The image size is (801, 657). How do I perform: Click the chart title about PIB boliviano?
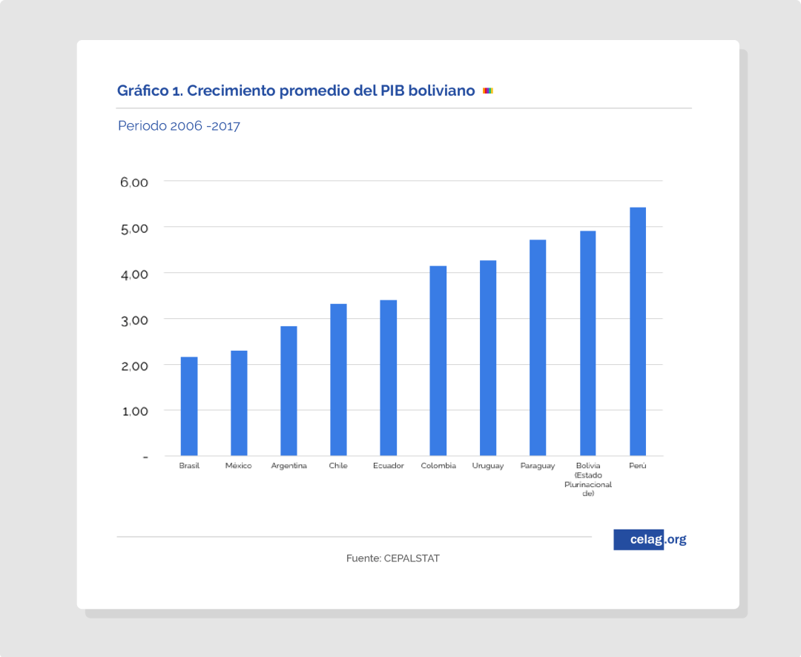pyautogui.click(x=295, y=90)
